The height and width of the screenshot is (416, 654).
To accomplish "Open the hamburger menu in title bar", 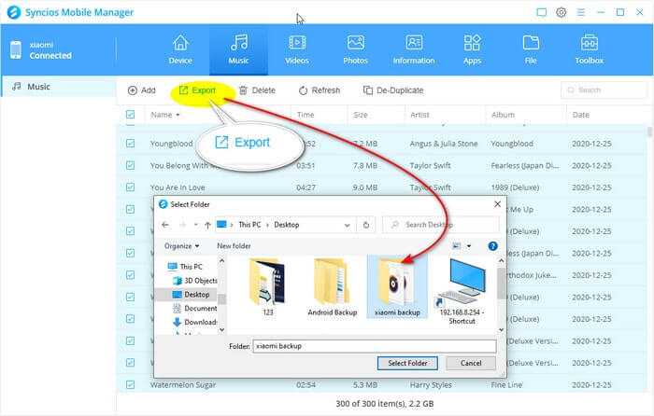I will tap(580, 12).
